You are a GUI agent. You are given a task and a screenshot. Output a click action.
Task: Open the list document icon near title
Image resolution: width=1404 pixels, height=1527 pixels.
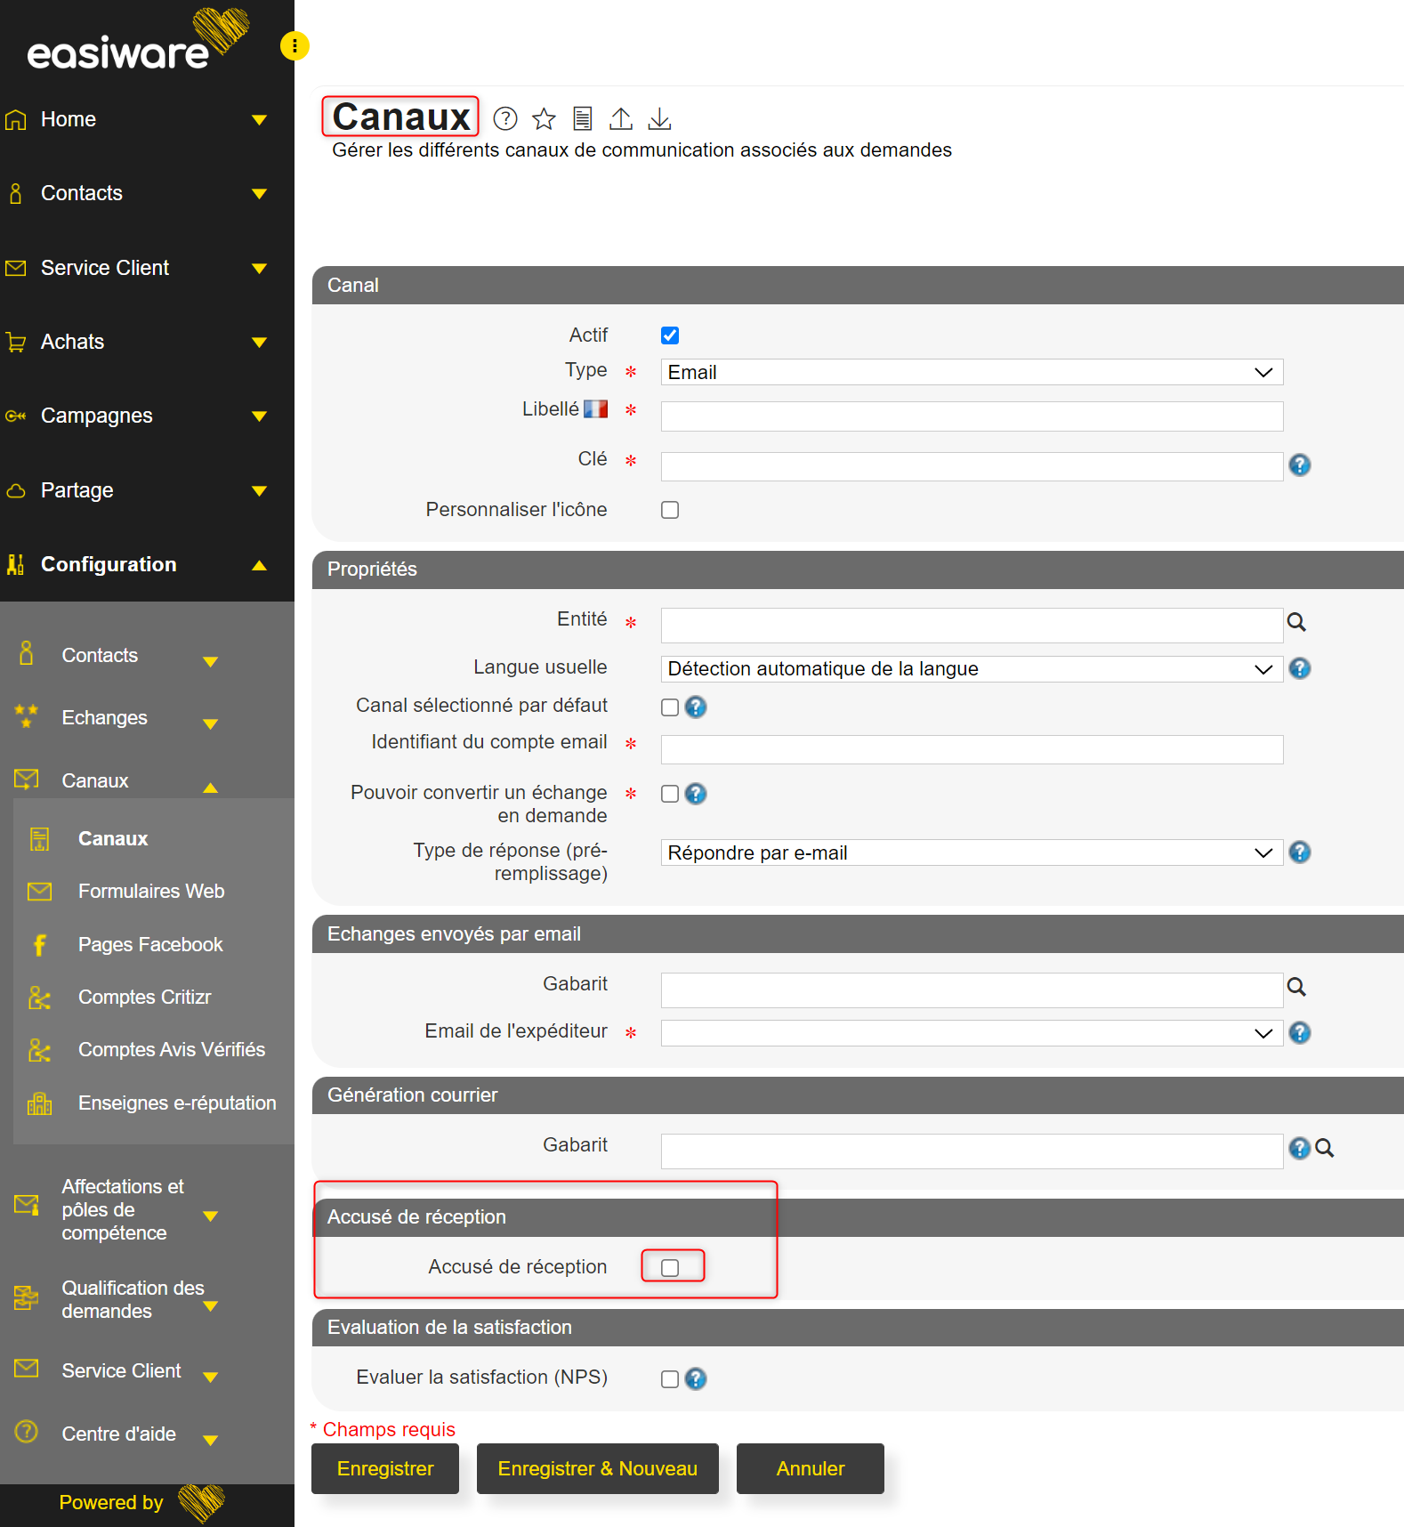click(583, 118)
